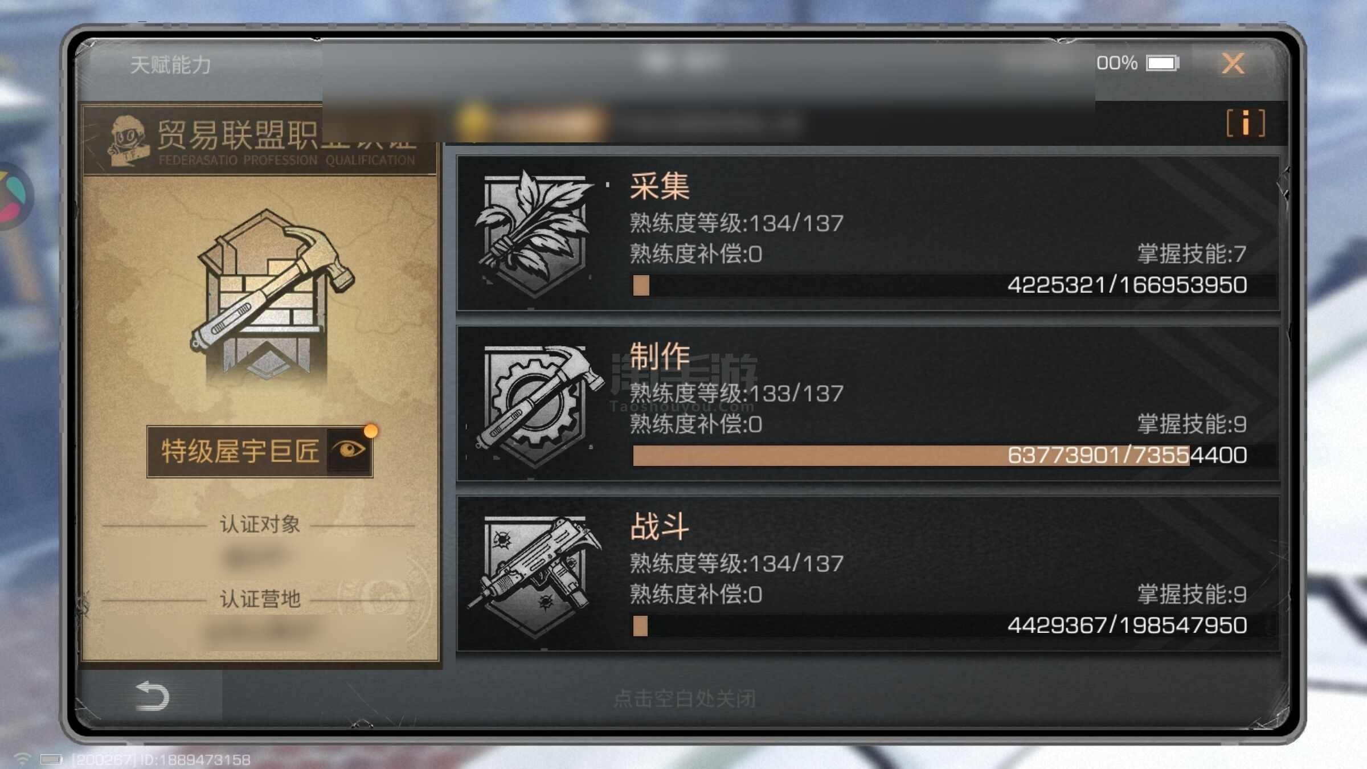
Task: Click the 采集 experience progress bar
Action: (941, 285)
